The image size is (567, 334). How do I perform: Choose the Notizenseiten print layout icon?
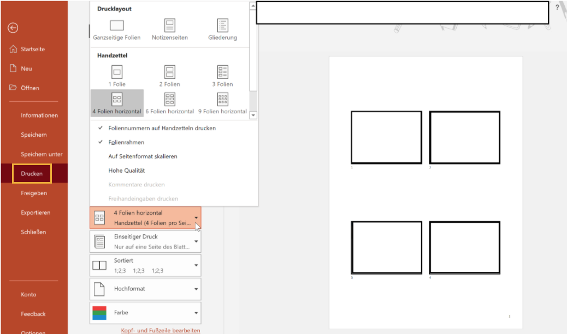pyautogui.click(x=170, y=26)
